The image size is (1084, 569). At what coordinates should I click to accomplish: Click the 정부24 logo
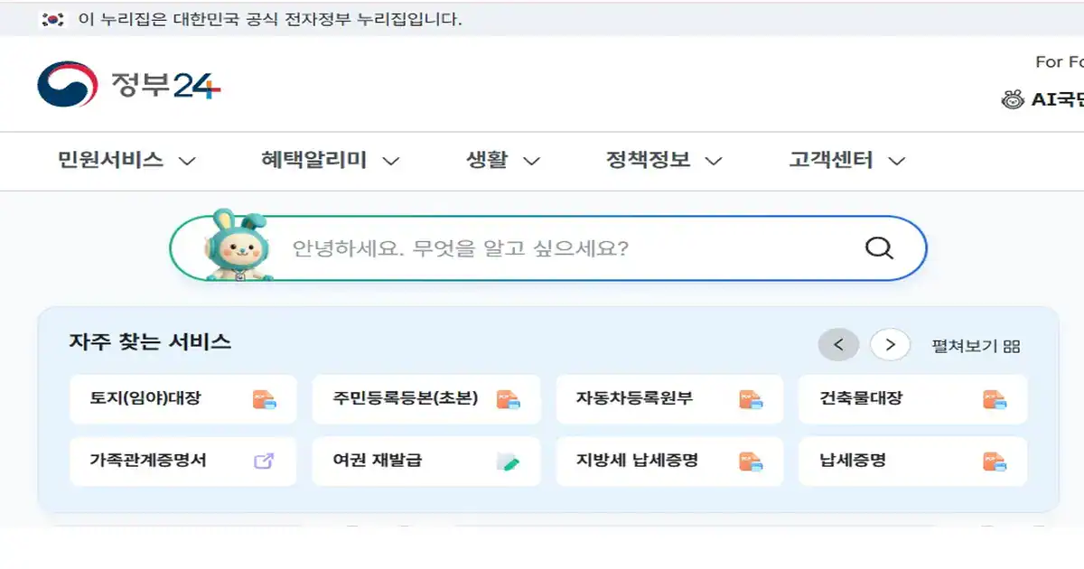pyautogui.click(x=129, y=85)
